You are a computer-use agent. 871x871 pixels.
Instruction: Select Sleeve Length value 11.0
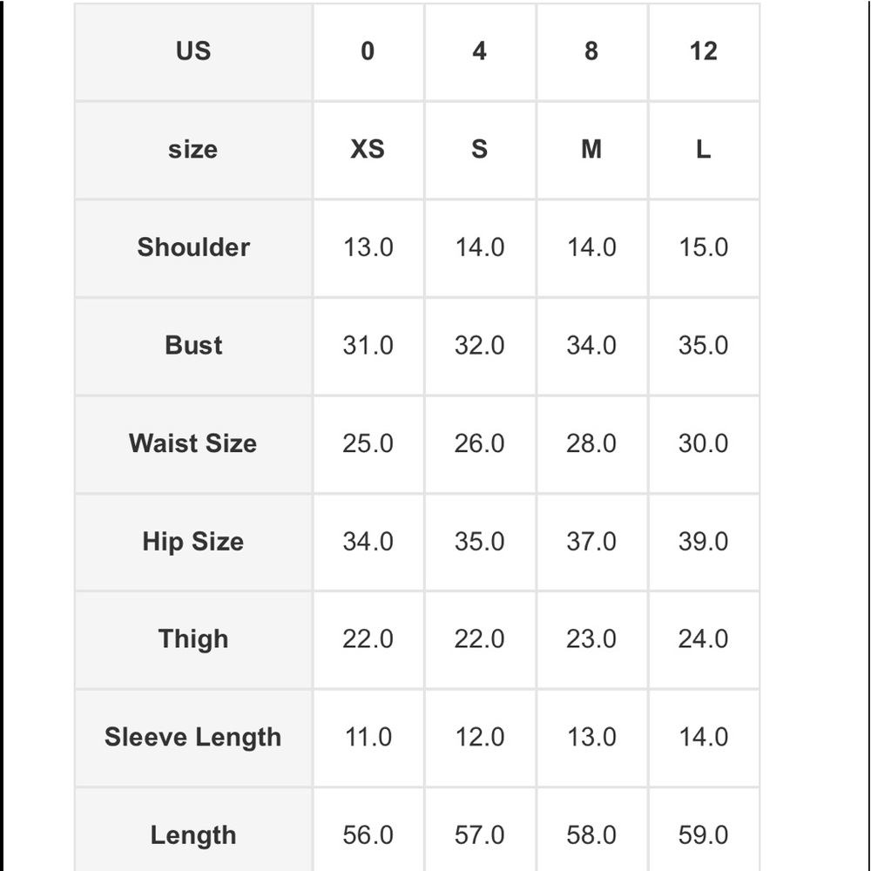pos(368,738)
